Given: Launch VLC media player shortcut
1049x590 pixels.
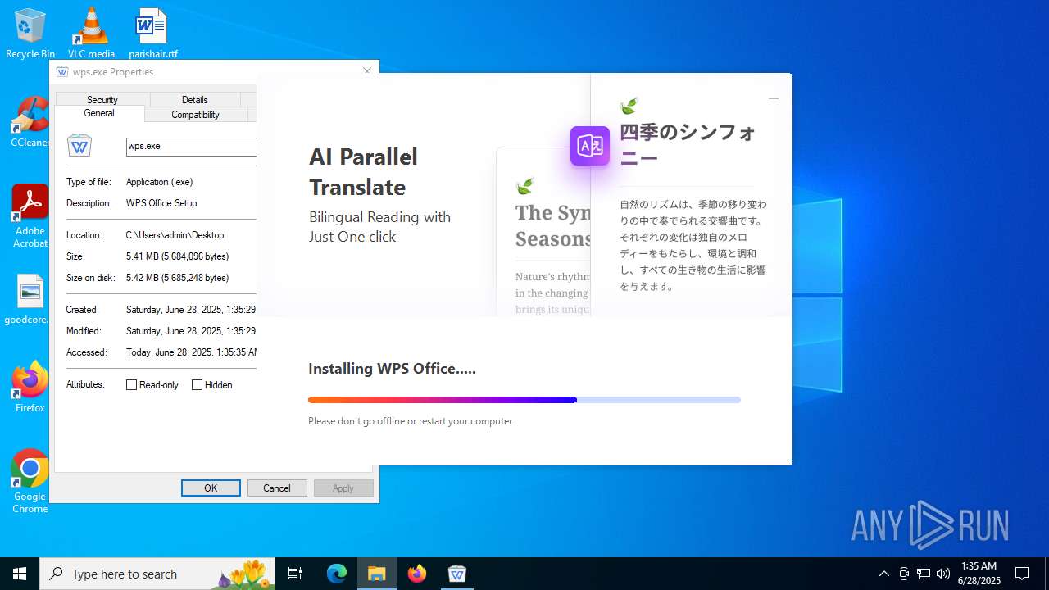Looking at the screenshot, I should point(91,33).
